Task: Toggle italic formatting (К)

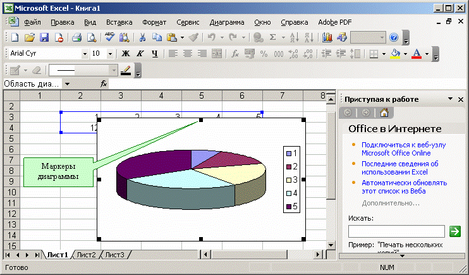Action: (x=140, y=54)
